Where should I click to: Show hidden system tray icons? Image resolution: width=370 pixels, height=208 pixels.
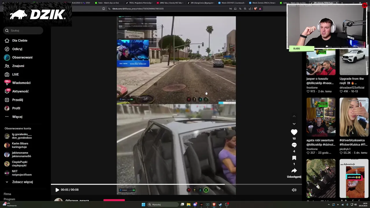pos(329,205)
